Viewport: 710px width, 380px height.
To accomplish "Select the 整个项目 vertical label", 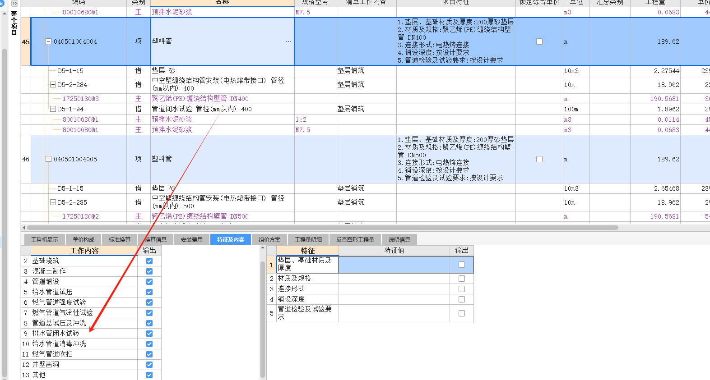I will pos(14,23).
